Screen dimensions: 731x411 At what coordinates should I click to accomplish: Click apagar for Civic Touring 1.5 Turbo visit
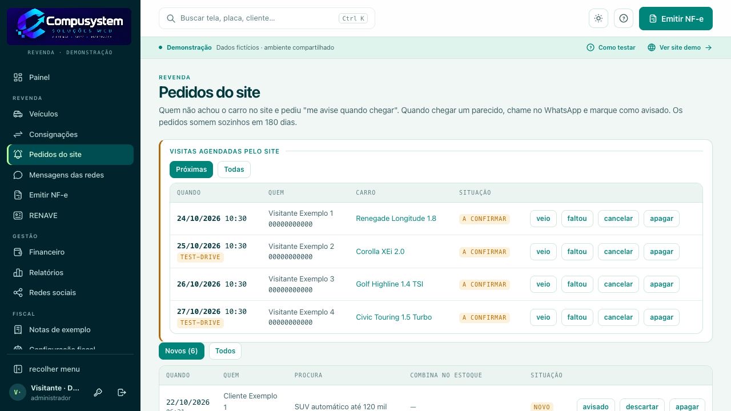[661, 317]
